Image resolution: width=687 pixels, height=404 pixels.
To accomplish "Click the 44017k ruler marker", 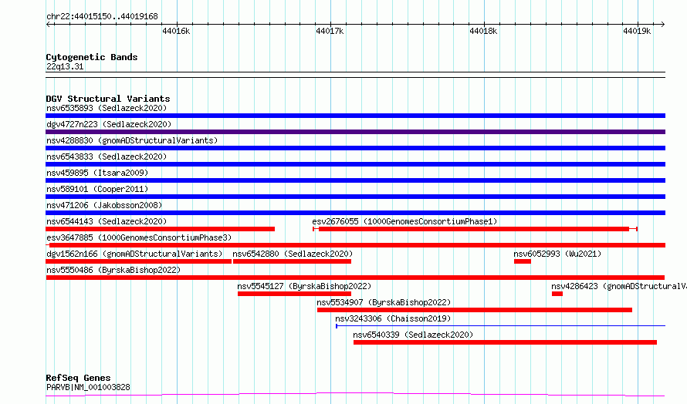I will [330, 31].
